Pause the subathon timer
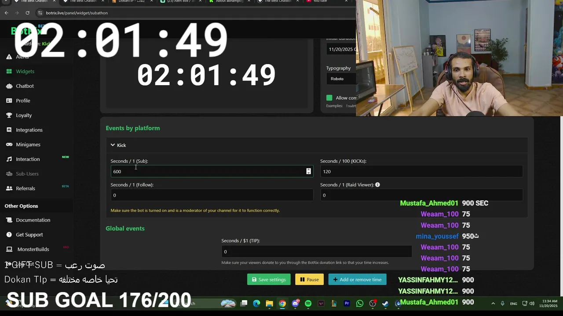This screenshot has height=316, width=563. pyautogui.click(x=310, y=280)
